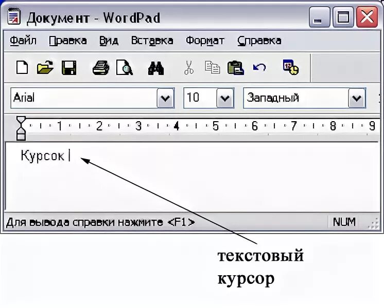The image size is (384, 308).
Task: Paste from clipboard using the Paste icon
Action: click(x=236, y=68)
